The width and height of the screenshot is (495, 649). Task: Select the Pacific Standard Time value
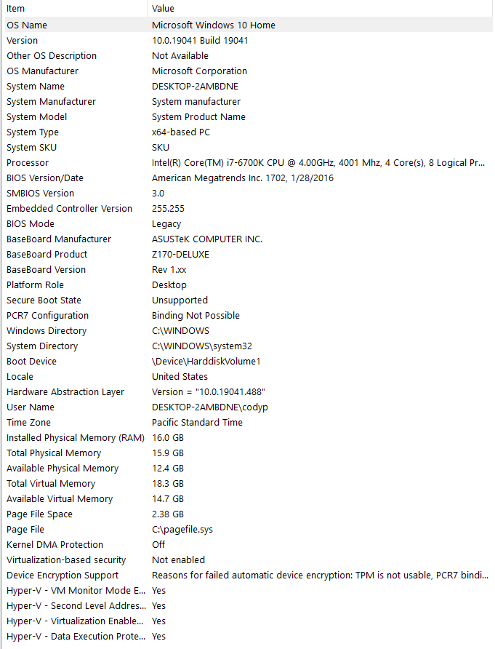pyautogui.click(x=197, y=423)
